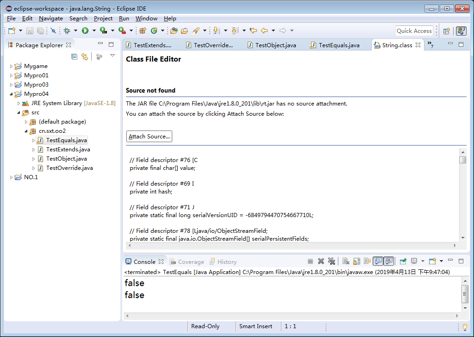
Task: Toggle Skip All Breakpoints in the toolbar
Action: point(54,31)
